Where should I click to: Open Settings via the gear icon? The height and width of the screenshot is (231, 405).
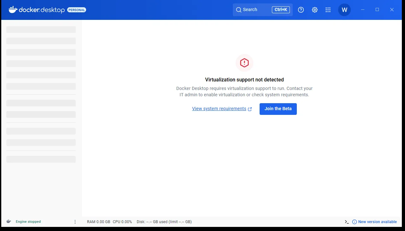coord(315,10)
